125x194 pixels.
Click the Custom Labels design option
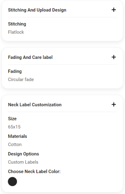[23, 162]
